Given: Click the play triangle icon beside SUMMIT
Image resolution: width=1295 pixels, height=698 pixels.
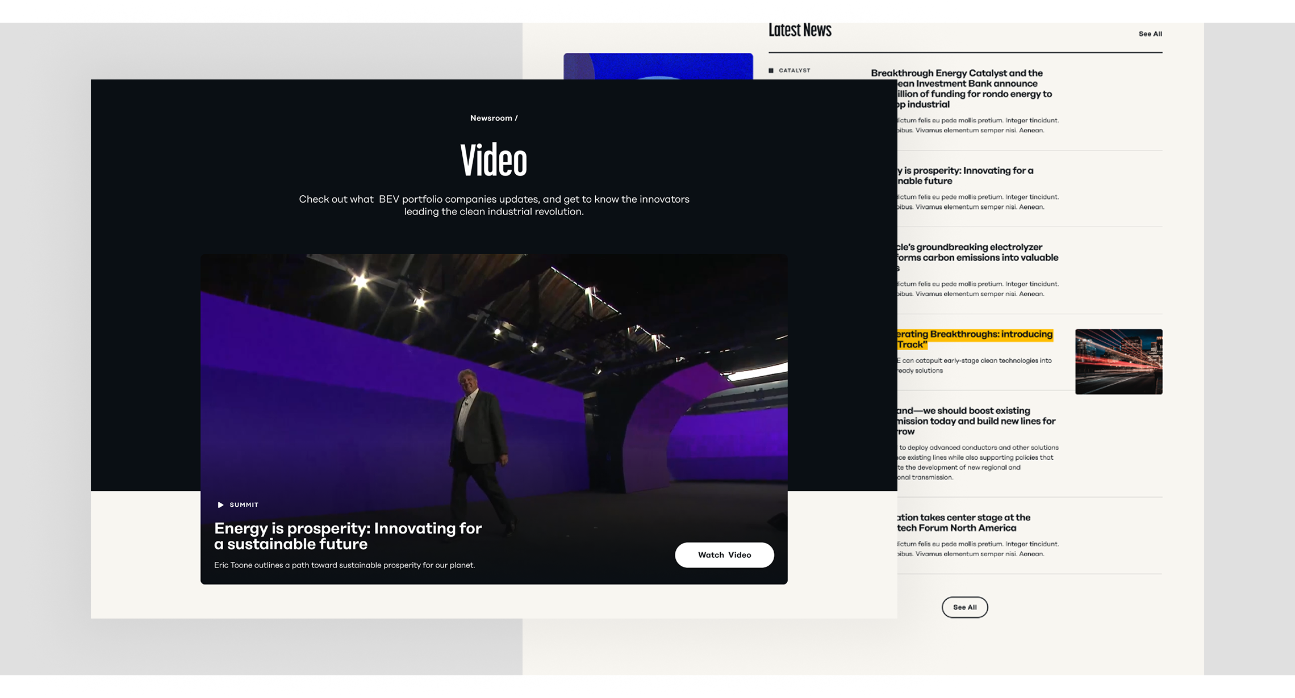Looking at the screenshot, I should (x=220, y=505).
